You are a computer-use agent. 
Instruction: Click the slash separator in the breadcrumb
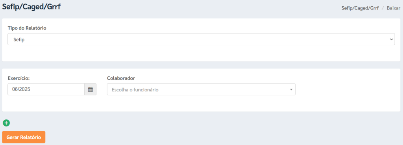click(x=383, y=8)
